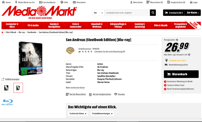Click the Newsletter envelope icon
This screenshot has height=122, width=202.
pyautogui.click(x=74, y=2)
